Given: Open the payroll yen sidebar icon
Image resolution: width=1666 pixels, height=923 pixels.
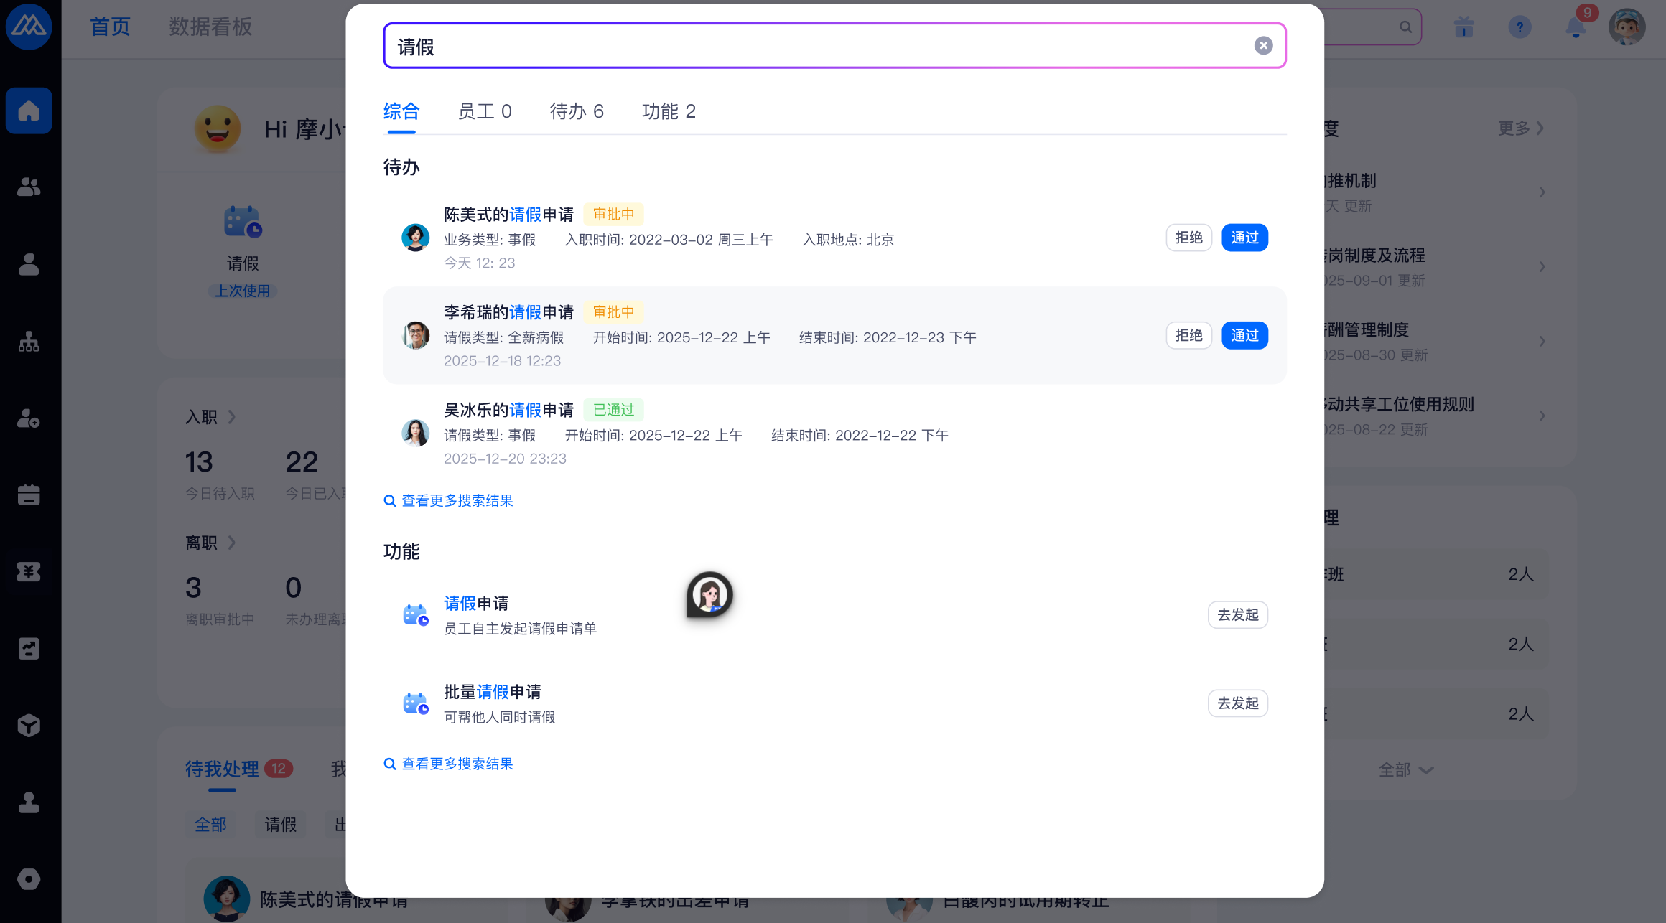Looking at the screenshot, I should [x=29, y=571].
